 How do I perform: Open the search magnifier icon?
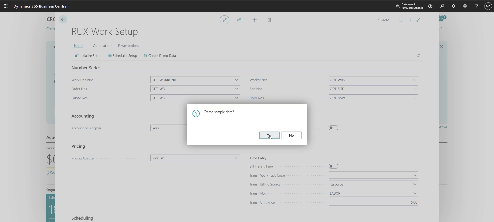pyautogui.click(x=442, y=6)
